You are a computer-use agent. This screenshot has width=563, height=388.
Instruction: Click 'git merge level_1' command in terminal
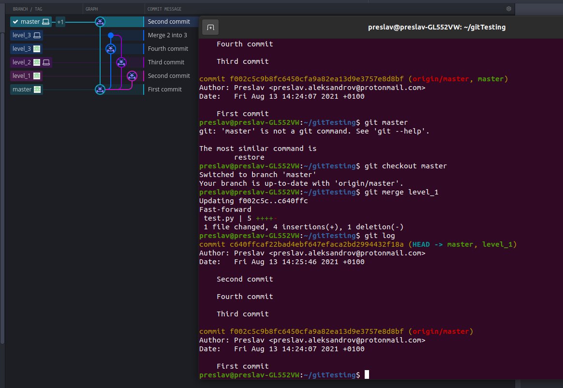coord(401,192)
